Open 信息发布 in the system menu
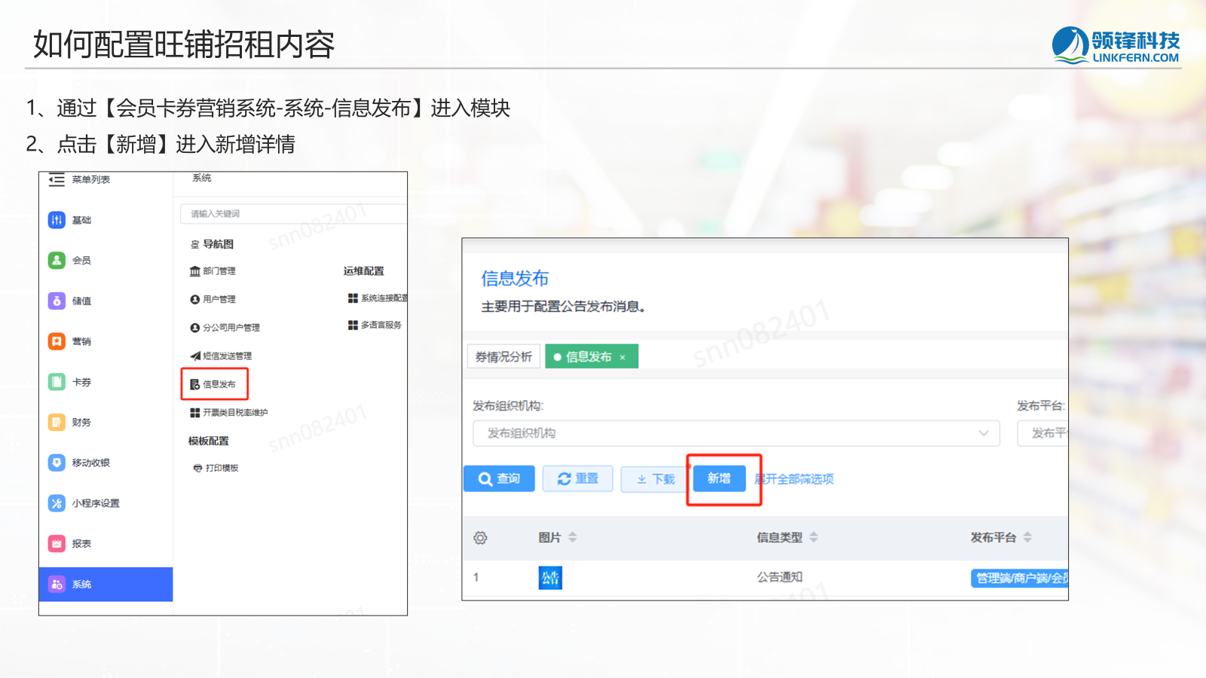This screenshot has width=1206, height=678. point(213,384)
